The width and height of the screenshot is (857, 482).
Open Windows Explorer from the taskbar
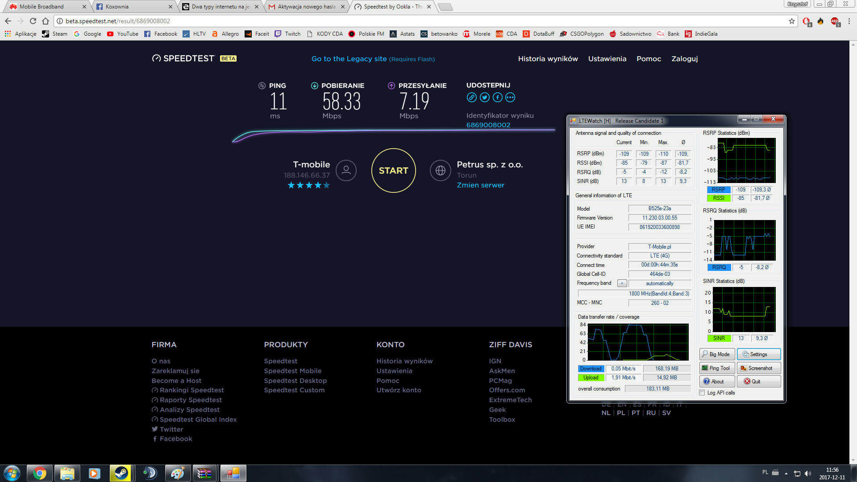coord(67,473)
